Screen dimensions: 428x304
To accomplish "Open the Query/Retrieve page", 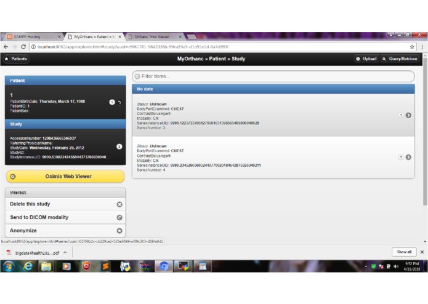I will point(400,59).
